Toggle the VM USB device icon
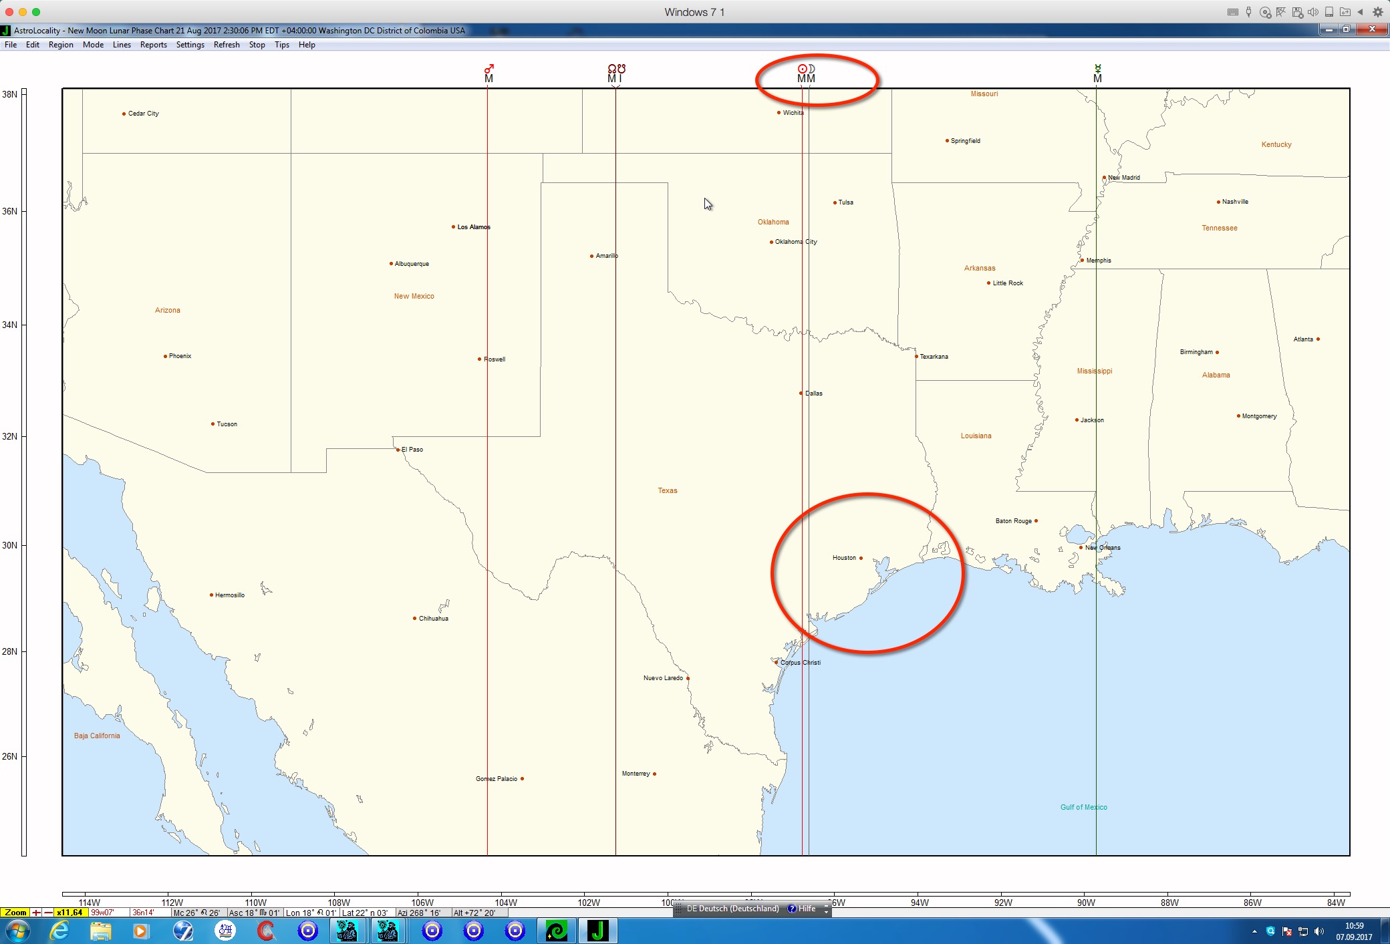Viewport: 1390px width, 944px height. coord(1248,12)
